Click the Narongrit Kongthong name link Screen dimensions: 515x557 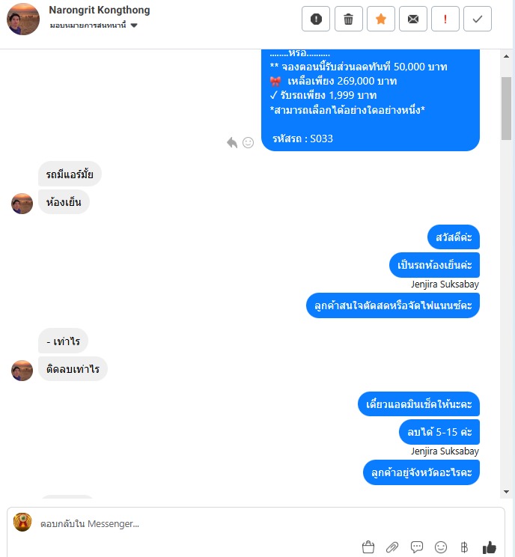(x=100, y=10)
